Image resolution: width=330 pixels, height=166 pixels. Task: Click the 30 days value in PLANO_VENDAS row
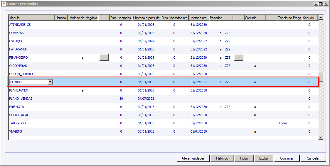pos(121,99)
